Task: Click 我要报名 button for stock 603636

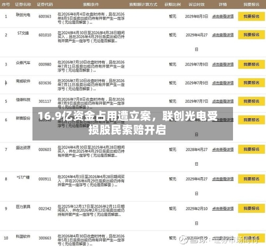Action: click(x=251, y=82)
